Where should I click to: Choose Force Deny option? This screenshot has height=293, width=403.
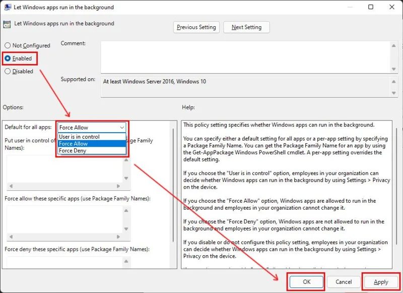92,150
